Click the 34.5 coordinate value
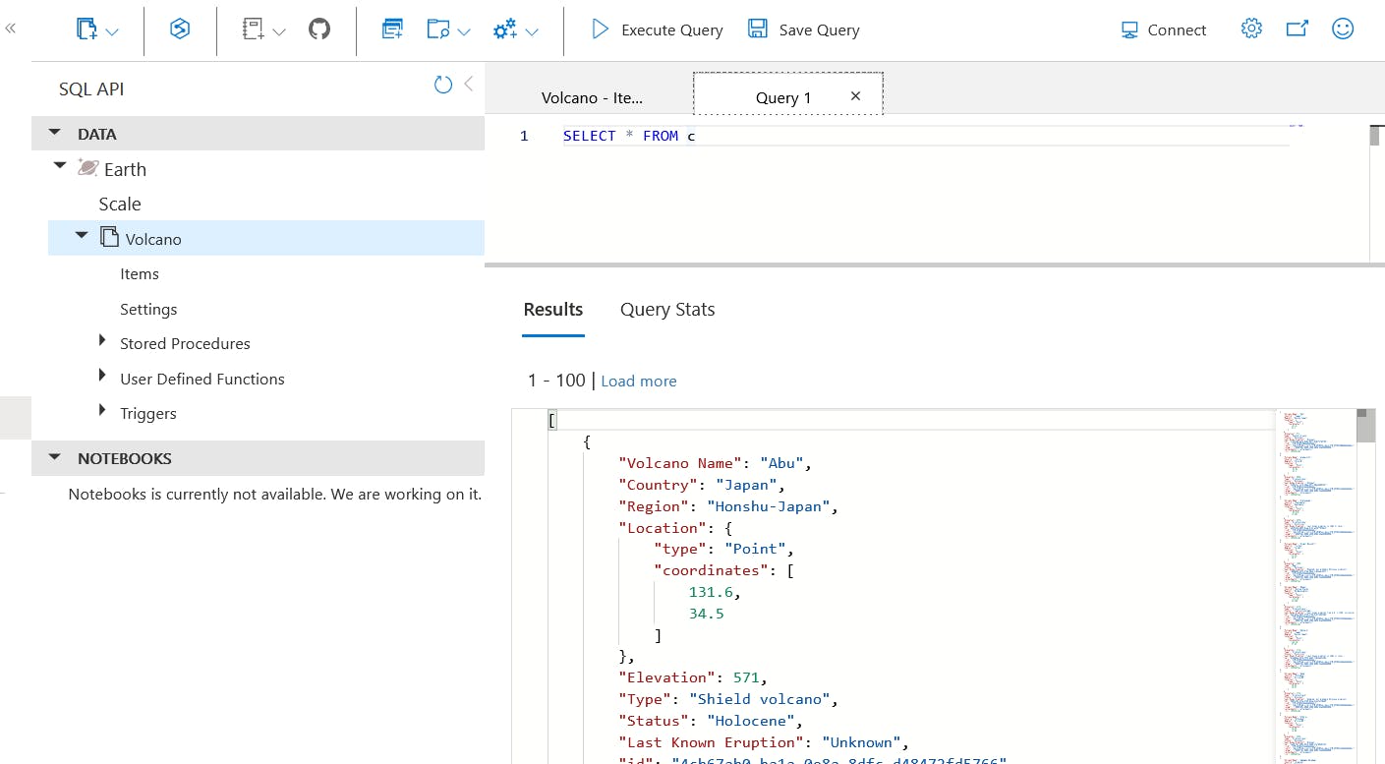This screenshot has height=764, width=1385. click(x=706, y=614)
